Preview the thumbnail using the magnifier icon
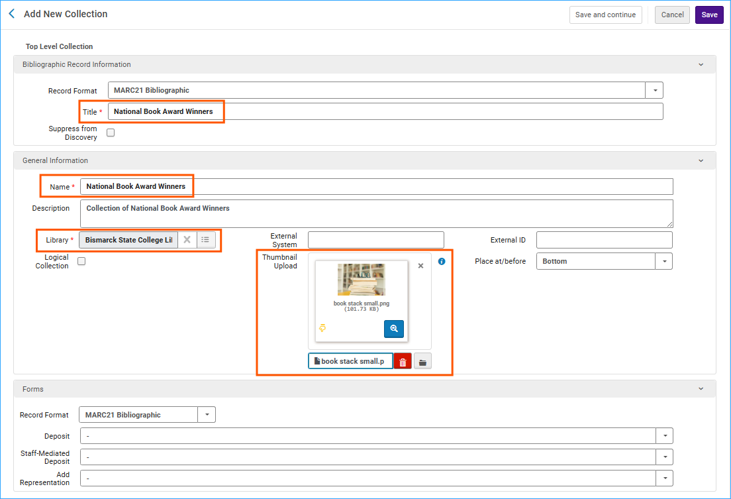Screen dimensions: 731x499 pyautogui.click(x=393, y=329)
